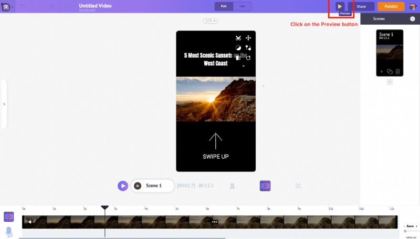Image resolution: width=420 pixels, height=239 pixels.
Task: Switch to Full mode
Action: [224, 6]
